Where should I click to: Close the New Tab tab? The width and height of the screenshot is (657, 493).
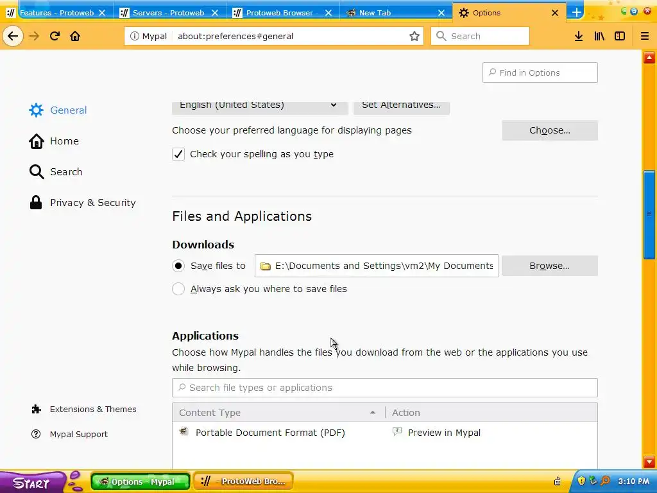(441, 13)
